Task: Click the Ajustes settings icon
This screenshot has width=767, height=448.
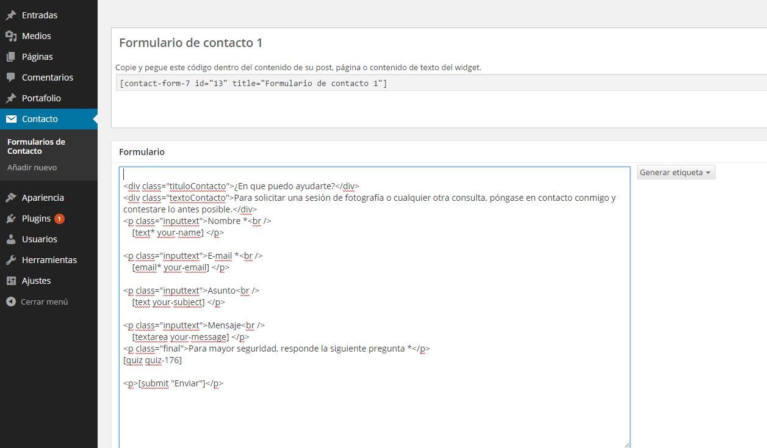Action: 11,281
